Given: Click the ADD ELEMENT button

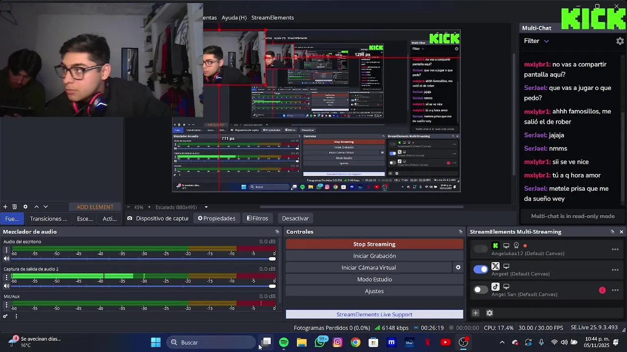Looking at the screenshot, I should coord(95,207).
